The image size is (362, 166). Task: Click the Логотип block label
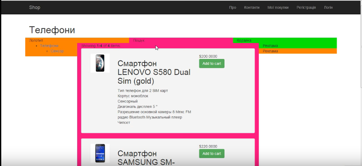[x=36, y=40]
